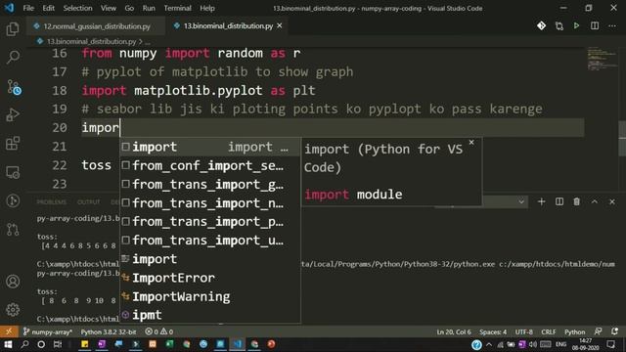Image resolution: width=626 pixels, height=352 pixels.
Task: Close the terminal panel
Action: [612, 201]
